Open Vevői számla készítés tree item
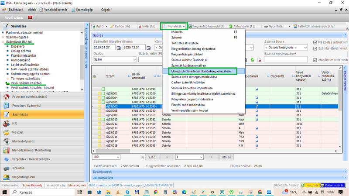The height and width of the screenshot is (196, 349). click(x=26, y=83)
